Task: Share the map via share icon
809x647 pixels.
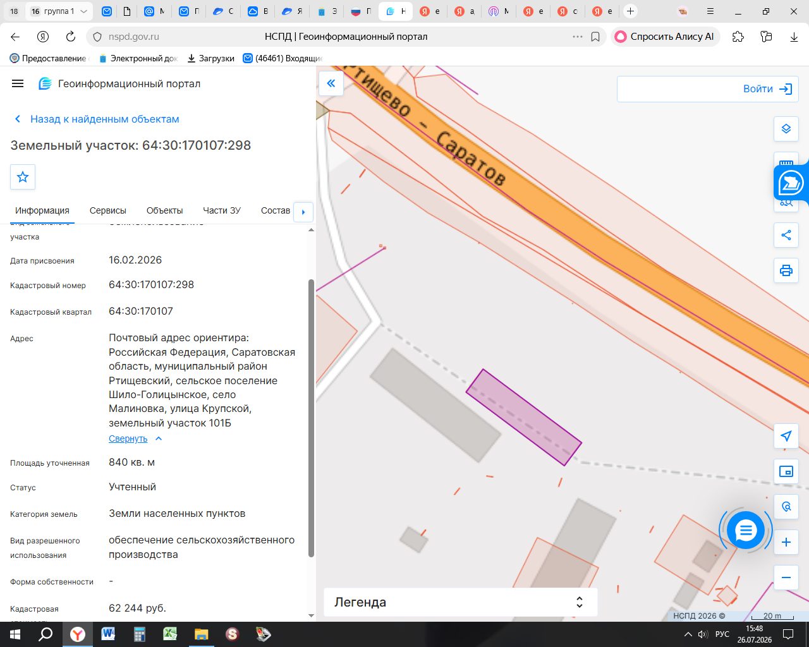Action: coord(786,235)
